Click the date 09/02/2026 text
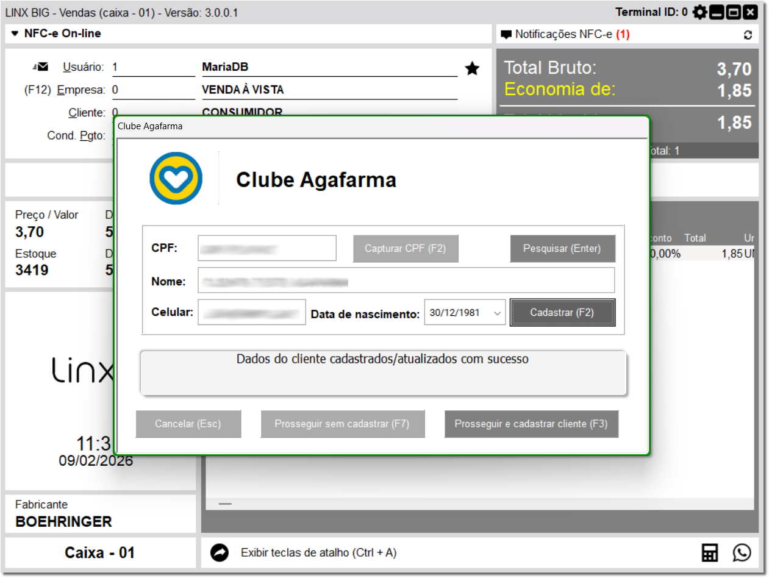This screenshot has height=578, width=769. pos(96,461)
